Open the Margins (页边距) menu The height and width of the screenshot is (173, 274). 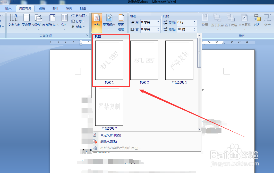tap(26, 22)
